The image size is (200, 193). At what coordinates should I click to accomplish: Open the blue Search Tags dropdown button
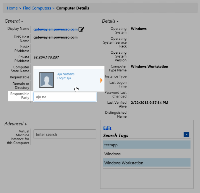tap(186, 135)
